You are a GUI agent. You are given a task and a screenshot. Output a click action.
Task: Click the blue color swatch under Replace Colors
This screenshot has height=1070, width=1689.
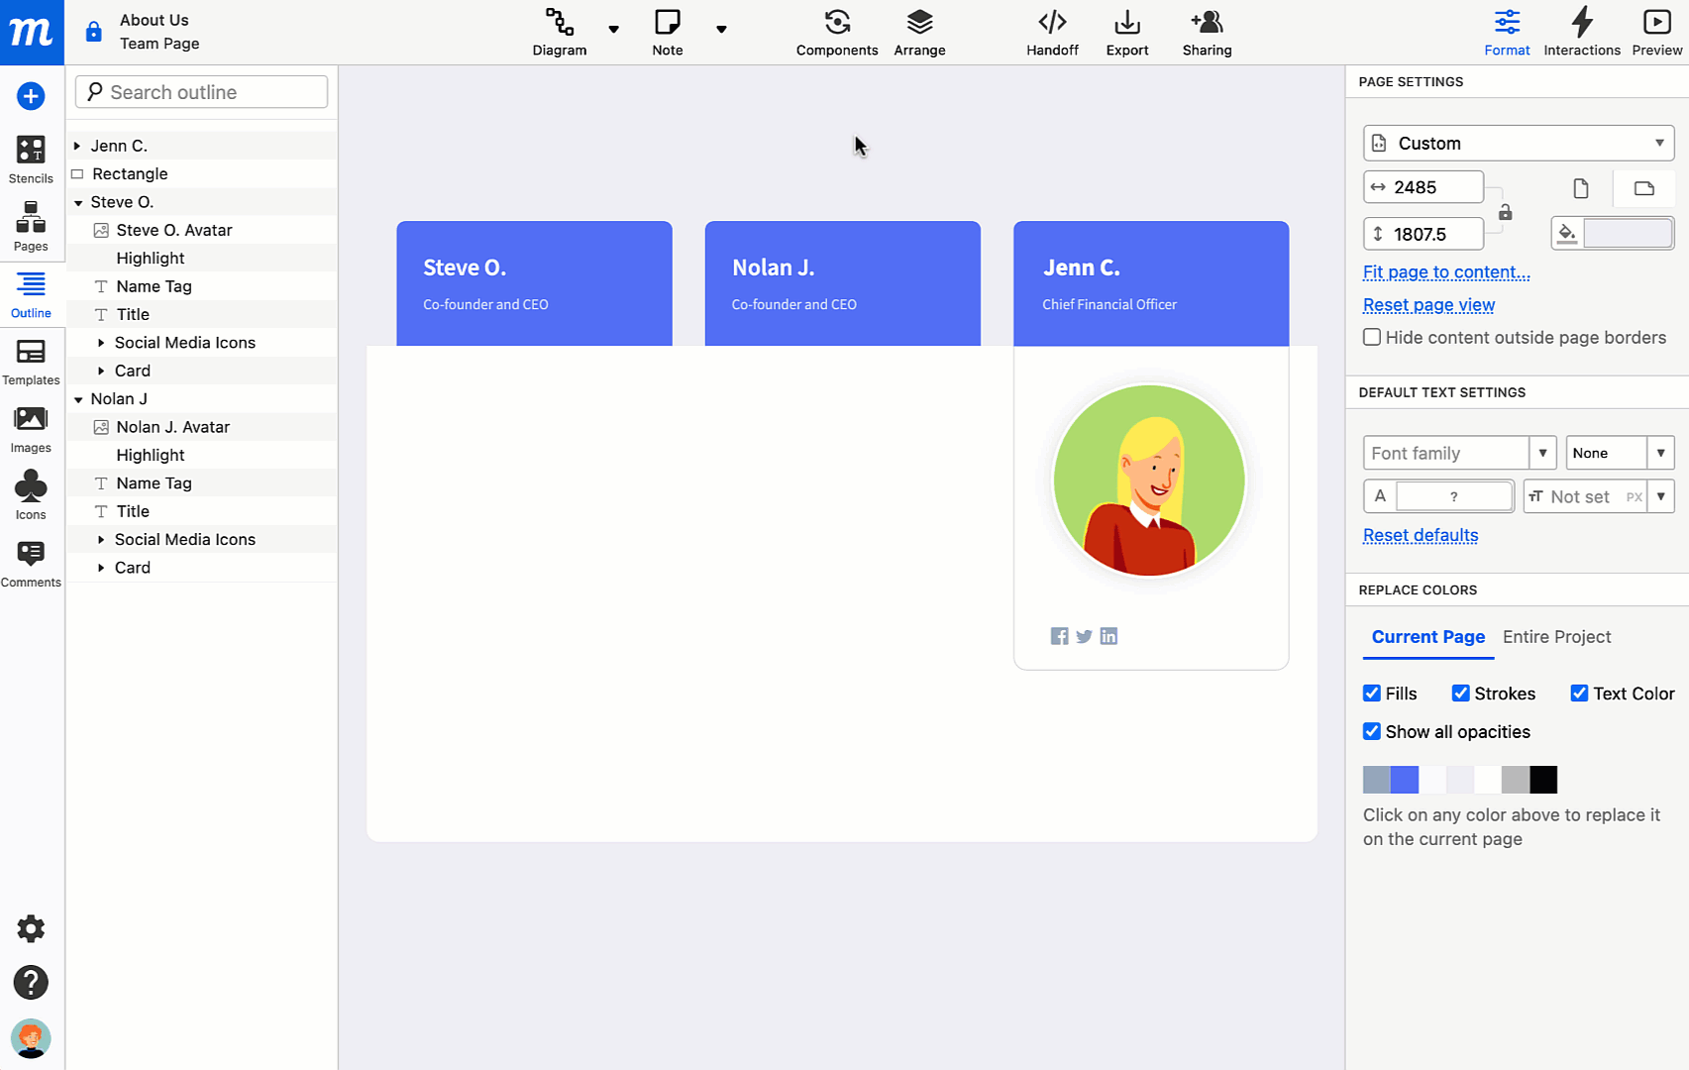(x=1404, y=780)
